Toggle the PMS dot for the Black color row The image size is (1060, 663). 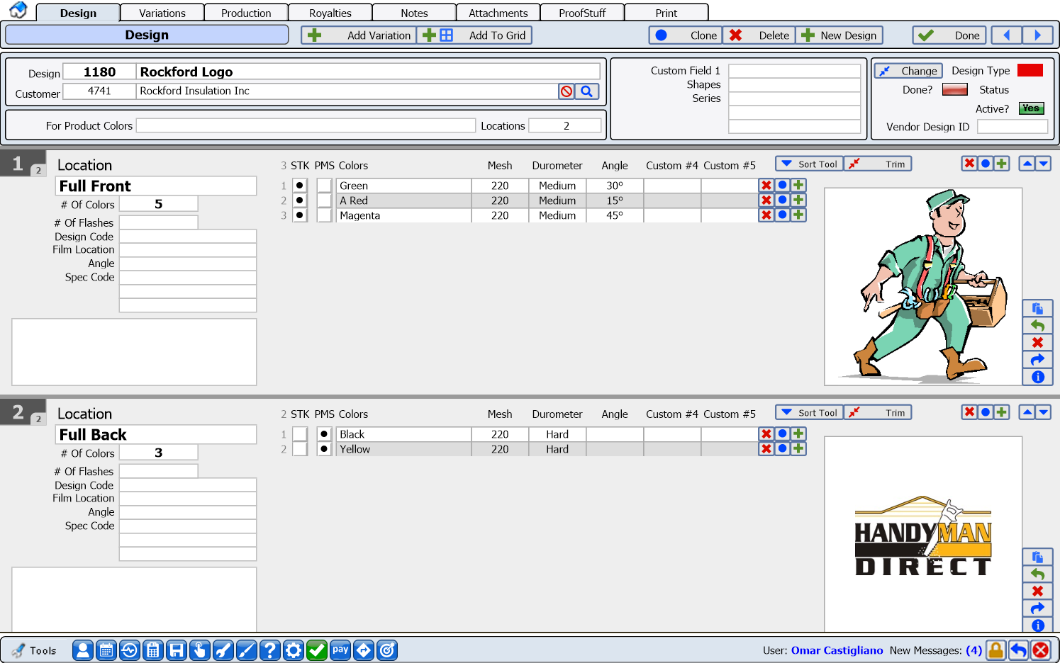point(324,433)
